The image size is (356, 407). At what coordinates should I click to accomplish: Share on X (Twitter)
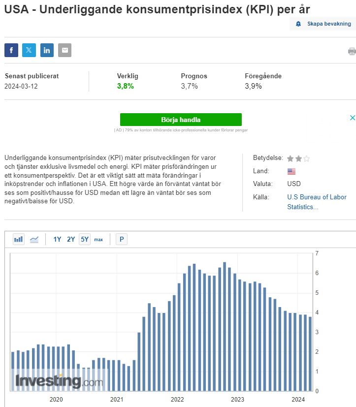tap(29, 50)
